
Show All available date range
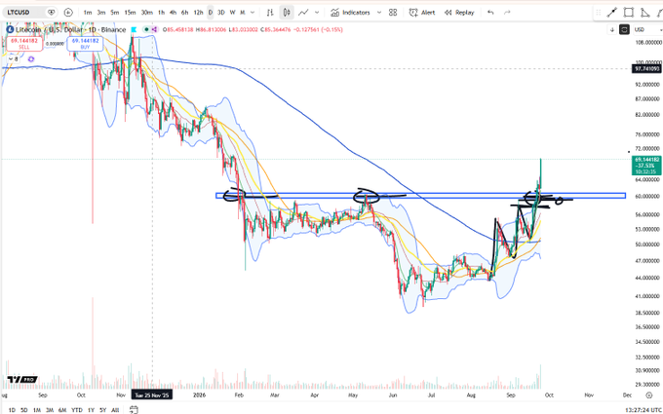point(115,410)
